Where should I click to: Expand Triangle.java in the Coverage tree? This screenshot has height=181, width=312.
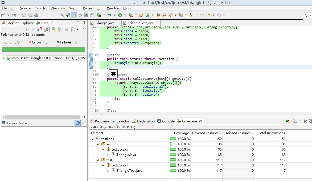108,155
